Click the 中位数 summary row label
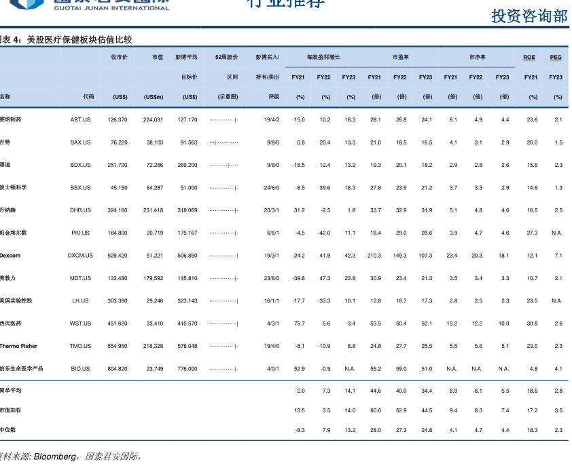The image size is (572, 470). pos(8,430)
